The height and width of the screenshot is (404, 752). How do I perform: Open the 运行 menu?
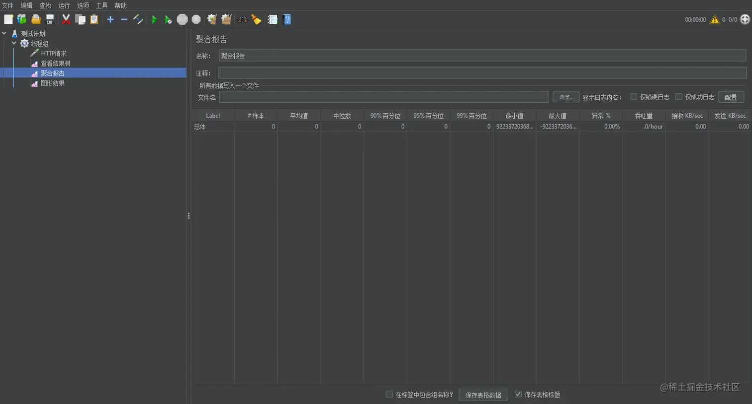pyautogui.click(x=64, y=5)
